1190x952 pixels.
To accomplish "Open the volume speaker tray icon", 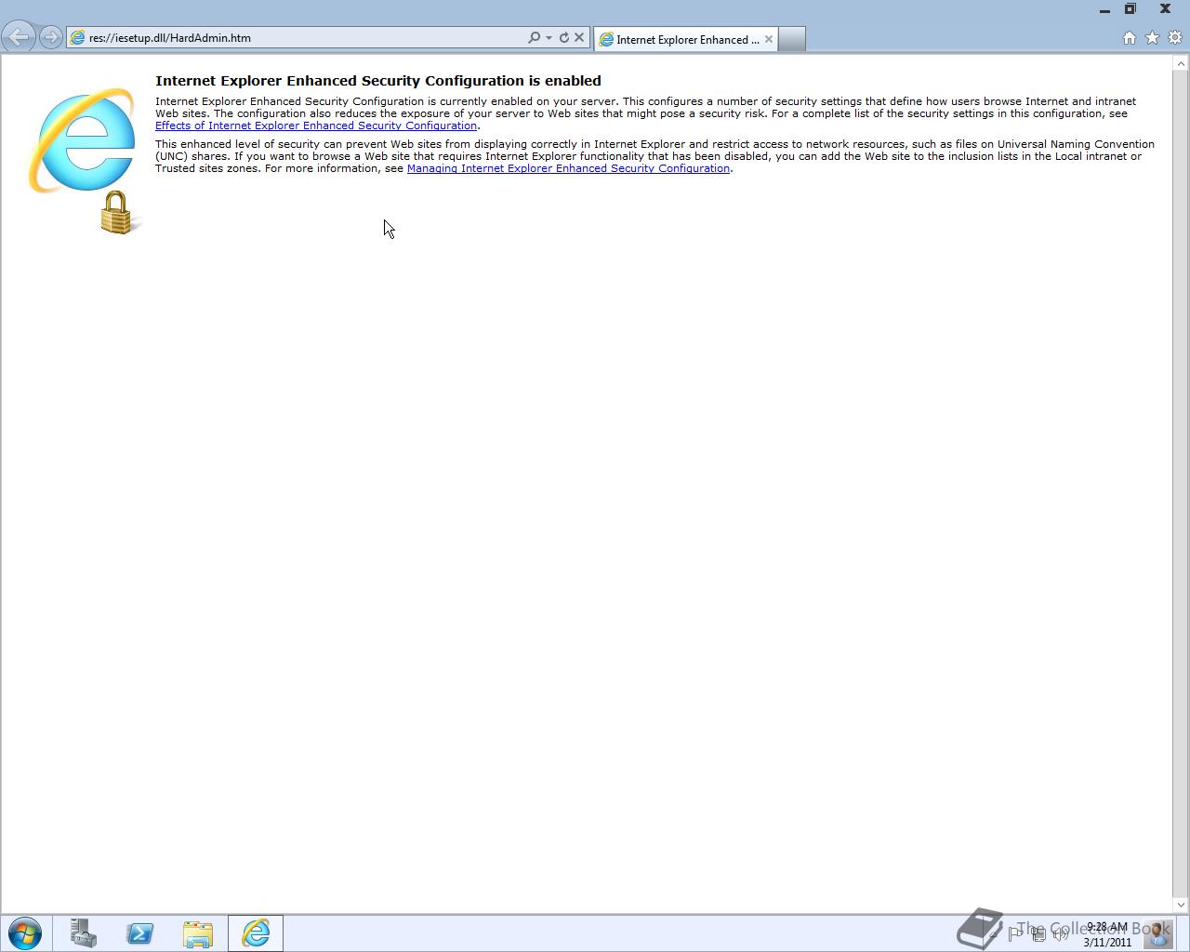I will point(1061,933).
